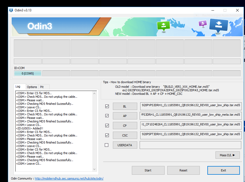Open the Options tab
Viewport: 245px width, 182px height.
(x=32, y=87)
